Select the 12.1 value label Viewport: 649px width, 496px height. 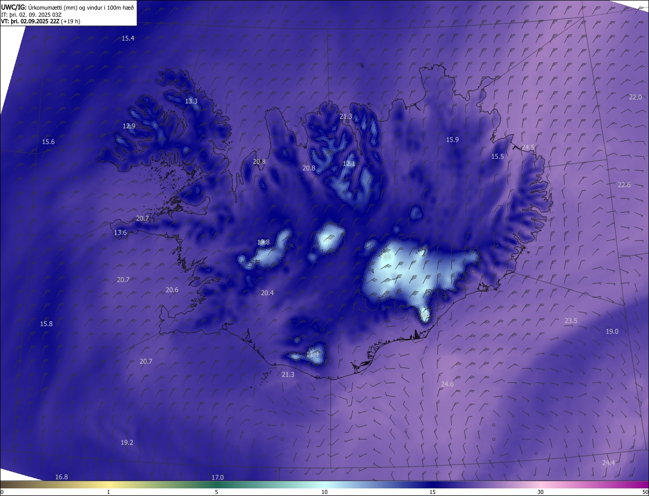(x=349, y=164)
